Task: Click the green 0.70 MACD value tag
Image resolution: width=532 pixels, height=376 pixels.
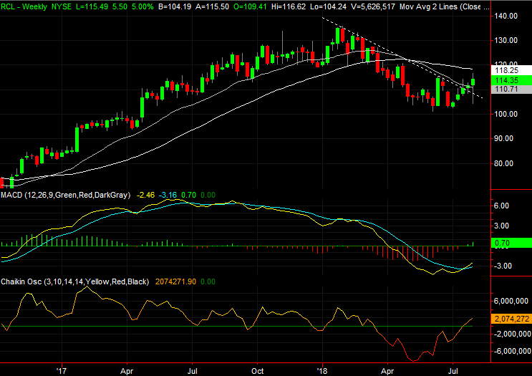Action: pos(510,245)
